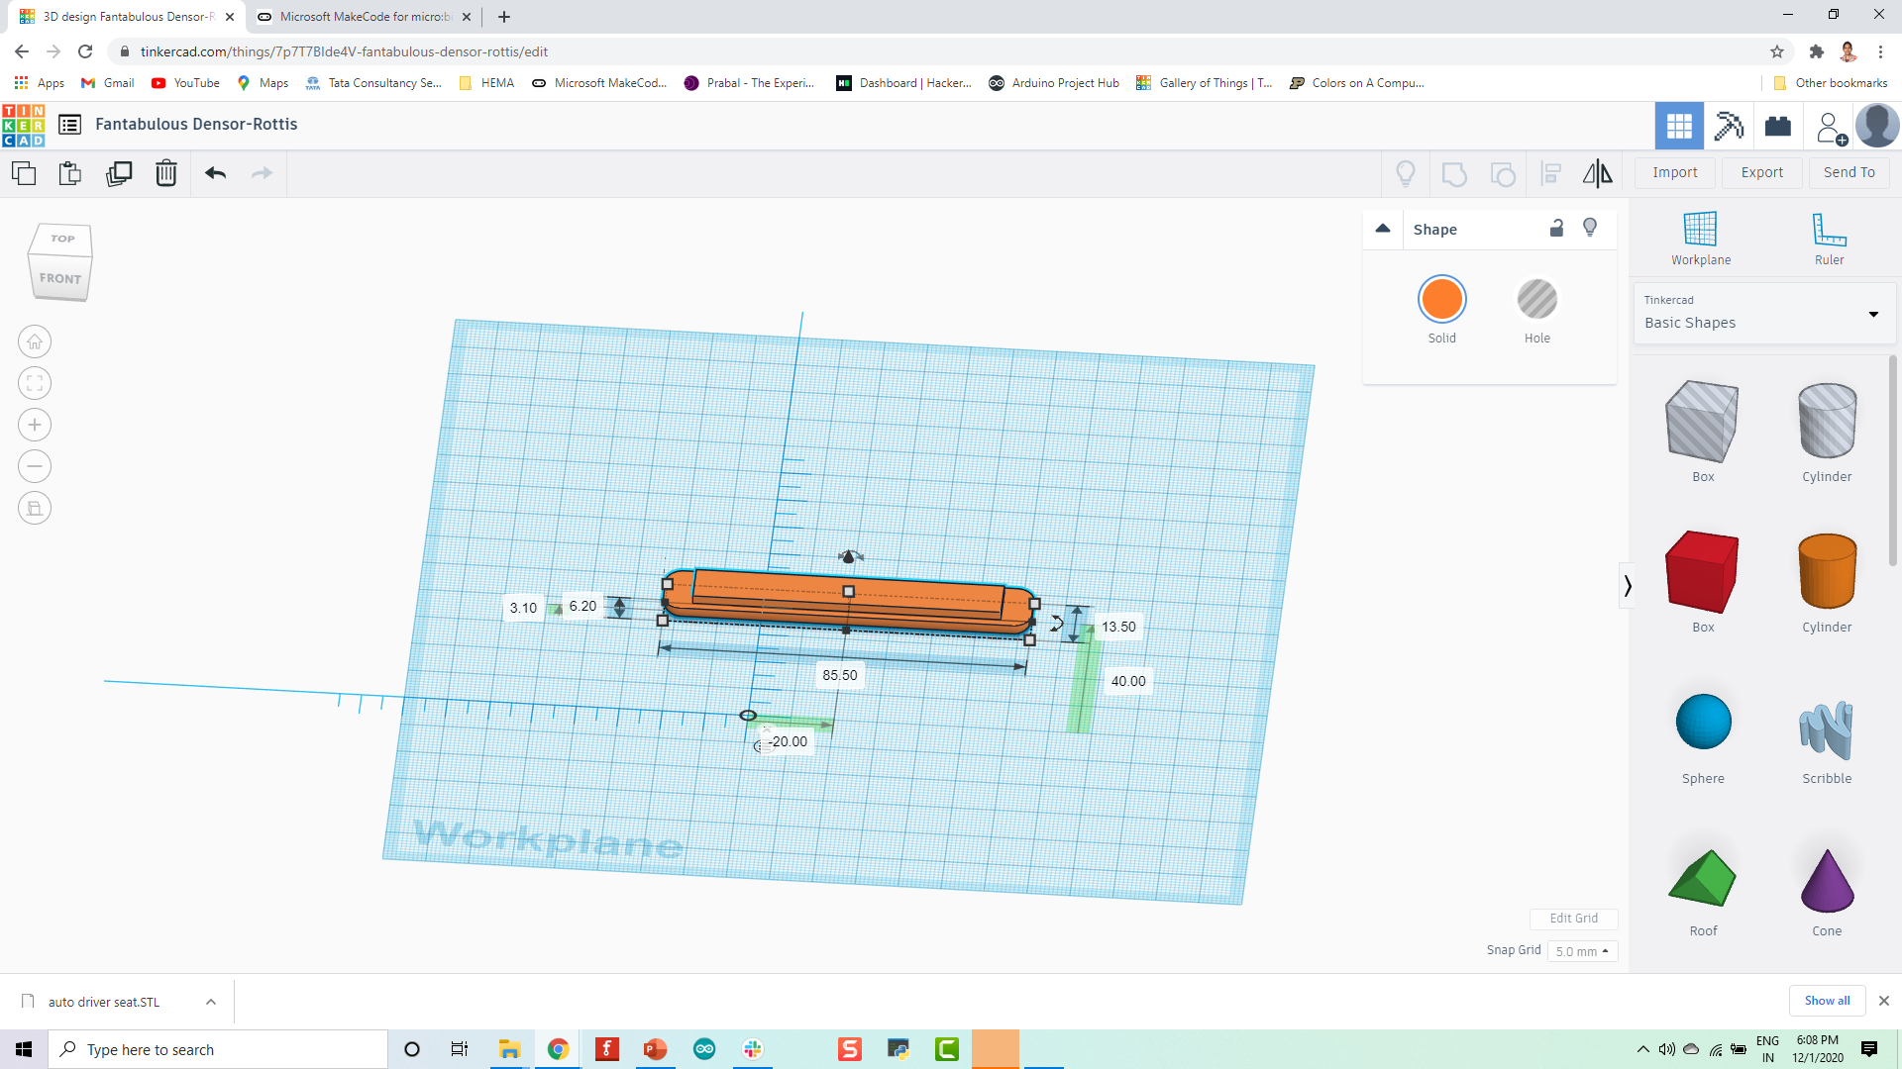Click the Undo icon
This screenshot has width=1902, height=1069.
coord(214,171)
